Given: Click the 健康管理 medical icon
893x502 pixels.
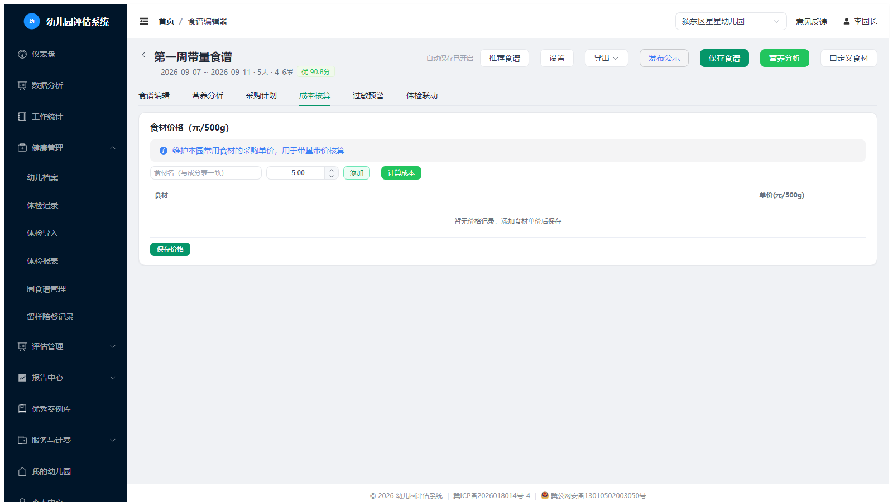Looking at the screenshot, I should click(x=22, y=148).
